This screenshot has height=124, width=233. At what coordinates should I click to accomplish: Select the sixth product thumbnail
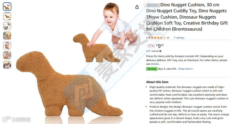point(7,55)
